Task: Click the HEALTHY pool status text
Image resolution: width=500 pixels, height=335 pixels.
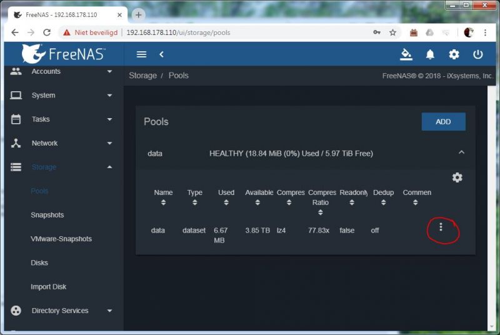Action: click(291, 153)
